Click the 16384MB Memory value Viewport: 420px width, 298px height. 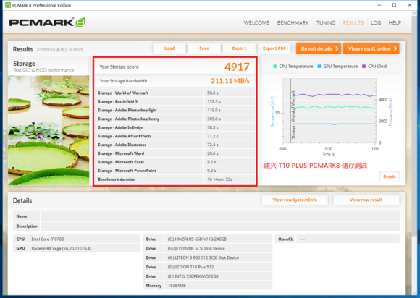[x=177, y=286]
